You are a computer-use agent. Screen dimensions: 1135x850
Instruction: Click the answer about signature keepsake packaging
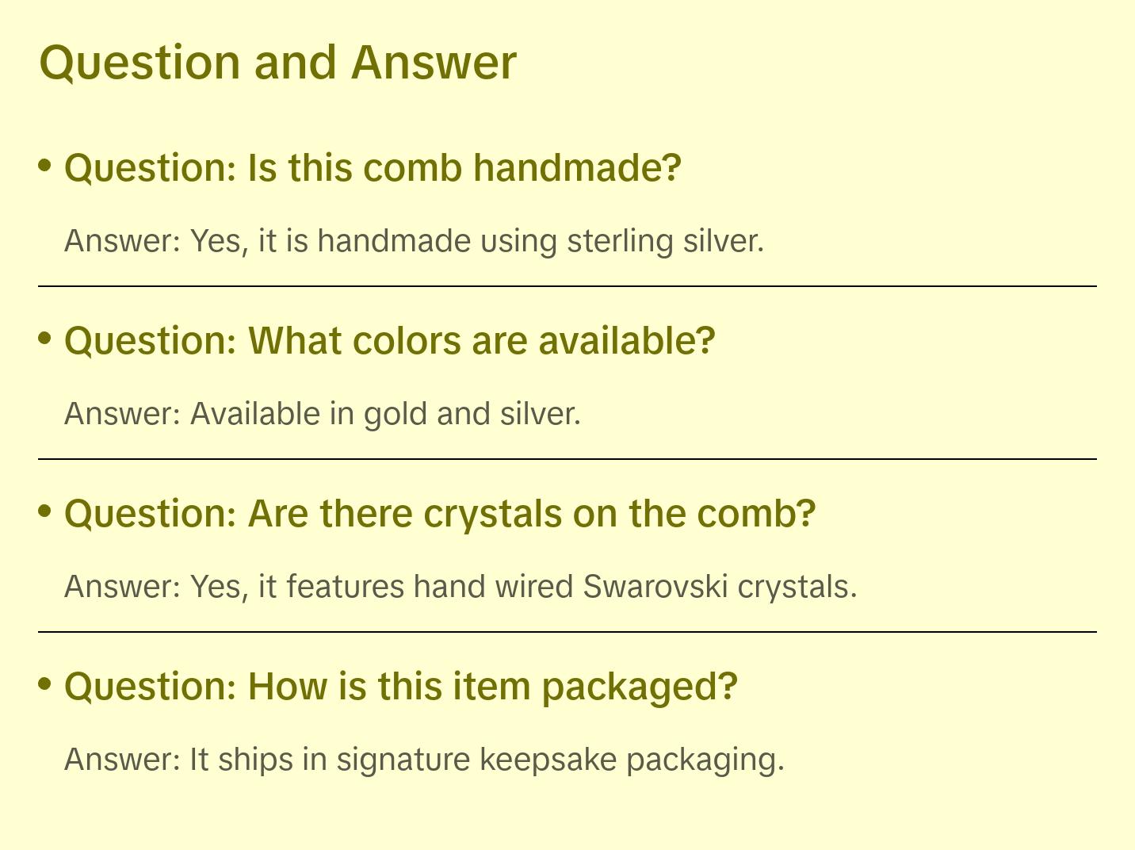click(x=424, y=760)
